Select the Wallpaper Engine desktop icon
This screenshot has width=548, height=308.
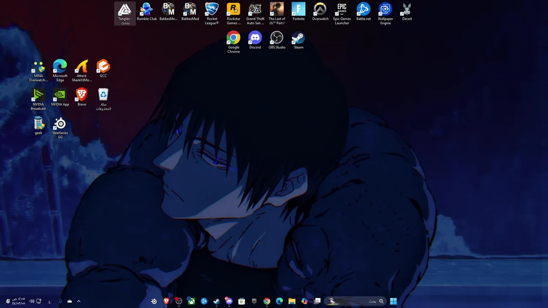coord(385,14)
